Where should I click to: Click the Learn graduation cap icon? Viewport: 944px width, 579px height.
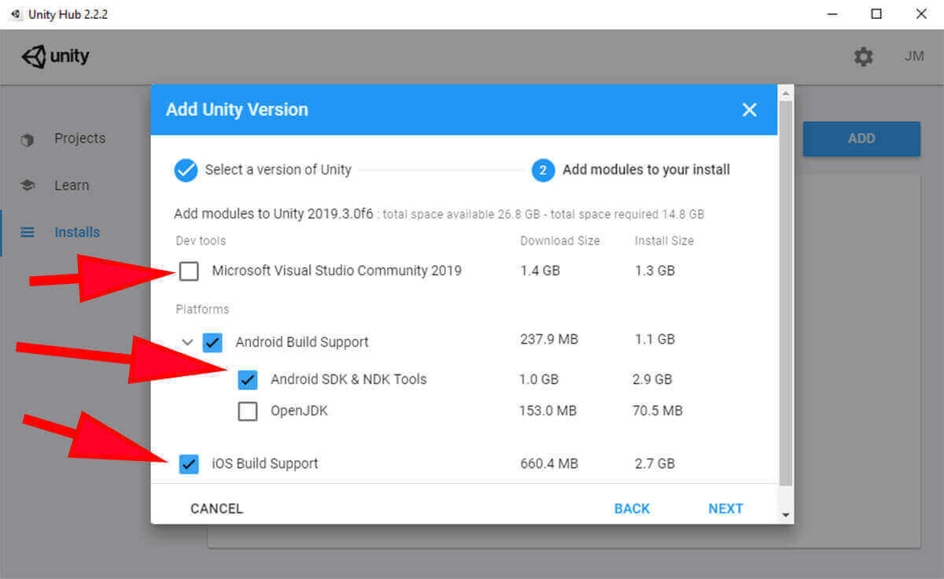28,186
